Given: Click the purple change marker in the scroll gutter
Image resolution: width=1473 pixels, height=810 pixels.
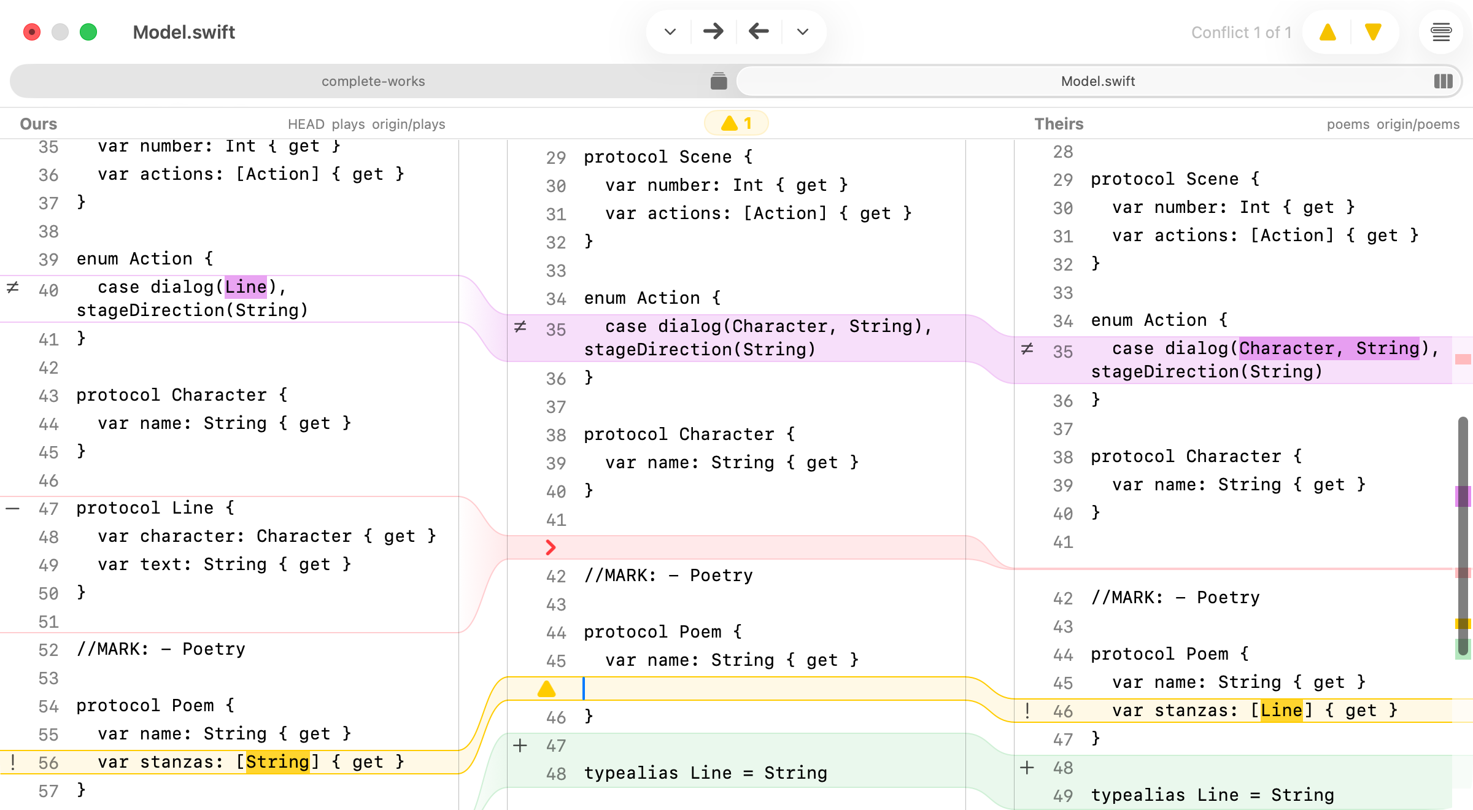Looking at the screenshot, I should [1463, 496].
